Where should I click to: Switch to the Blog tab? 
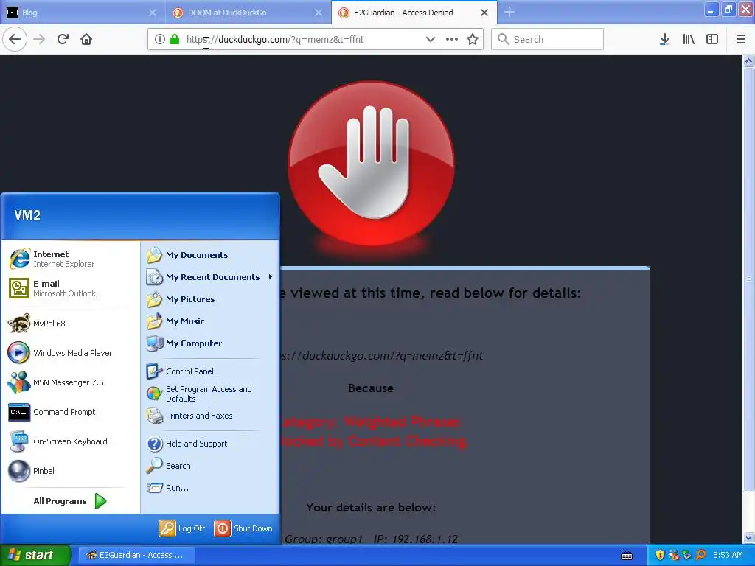pos(82,13)
